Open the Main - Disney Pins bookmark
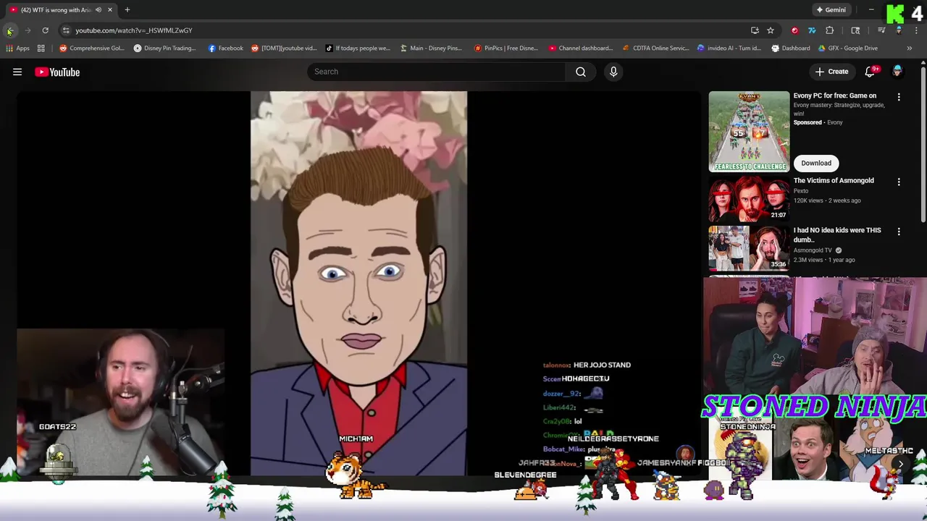This screenshot has height=521, width=927. coord(431,48)
